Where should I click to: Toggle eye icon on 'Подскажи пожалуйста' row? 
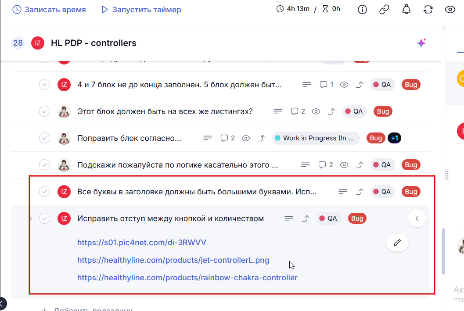[x=344, y=164]
